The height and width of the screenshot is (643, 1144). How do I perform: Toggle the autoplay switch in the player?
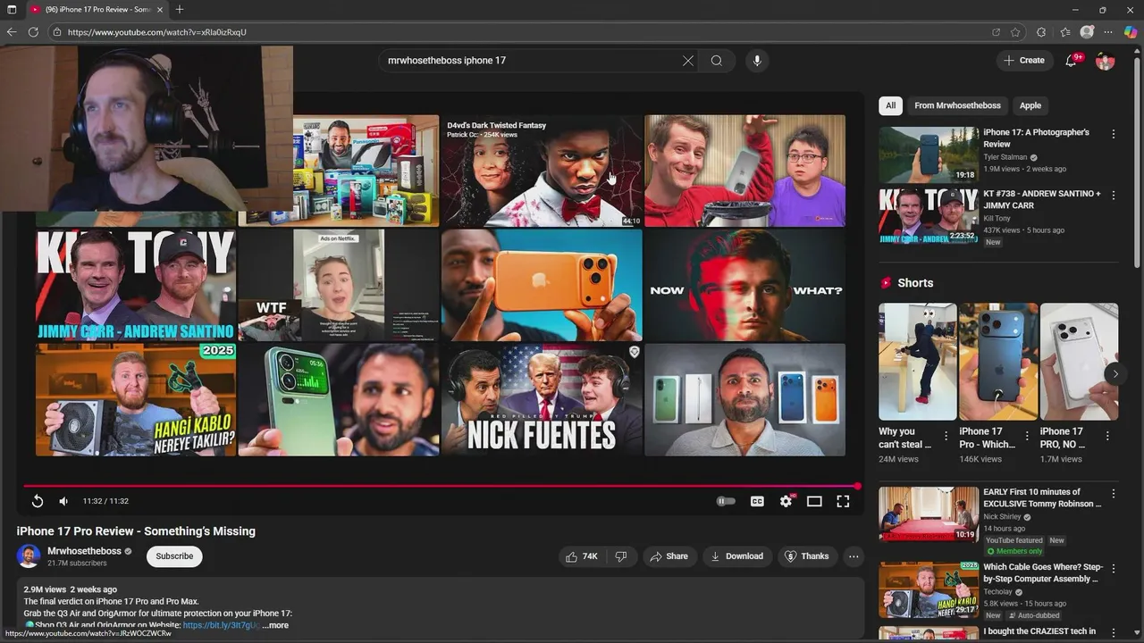[726, 502]
